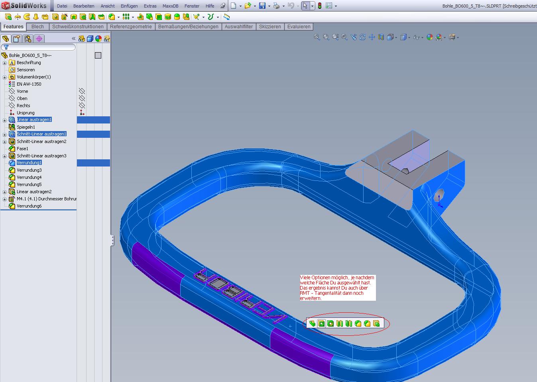Select the Zoom to Fit view tool
The image size is (537, 382).
point(317,37)
